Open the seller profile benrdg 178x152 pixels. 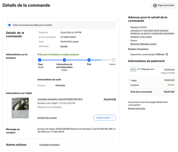pyautogui.click(x=64, y=46)
